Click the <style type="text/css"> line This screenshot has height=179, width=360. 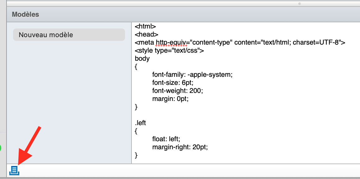169,50
